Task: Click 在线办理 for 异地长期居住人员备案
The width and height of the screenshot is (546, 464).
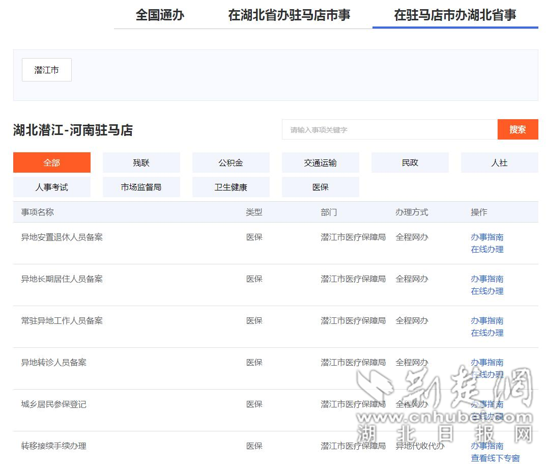Action: pyautogui.click(x=487, y=291)
